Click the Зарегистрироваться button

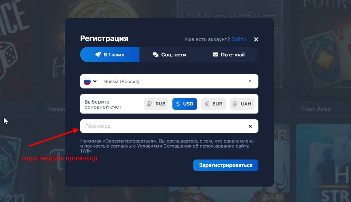[225, 165]
